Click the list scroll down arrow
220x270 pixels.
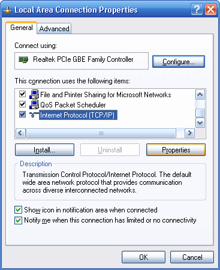point(200,123)
